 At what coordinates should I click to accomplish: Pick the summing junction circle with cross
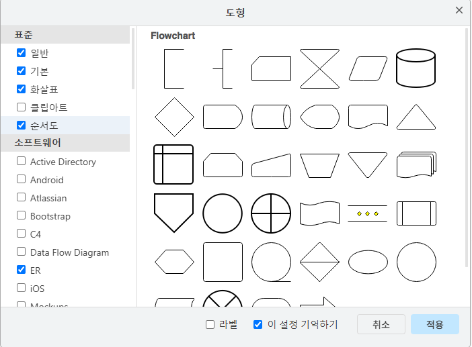(271, 213)
